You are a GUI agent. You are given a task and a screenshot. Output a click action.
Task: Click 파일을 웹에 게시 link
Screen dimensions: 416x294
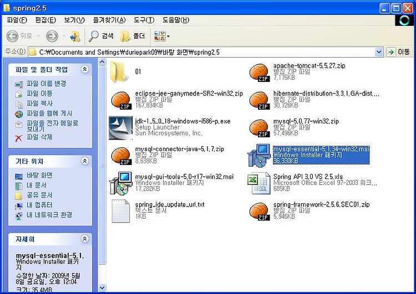click(x=49, y=114)
